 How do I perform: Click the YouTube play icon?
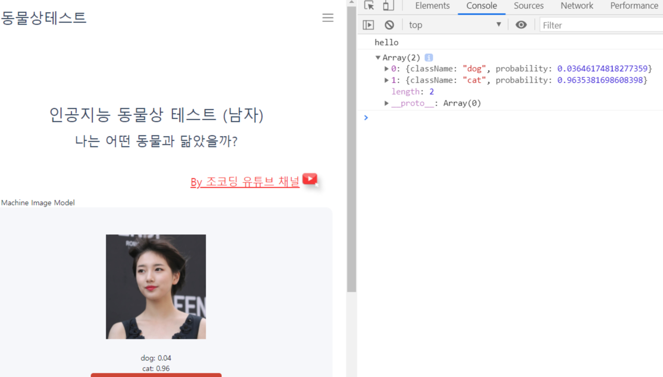310,179
